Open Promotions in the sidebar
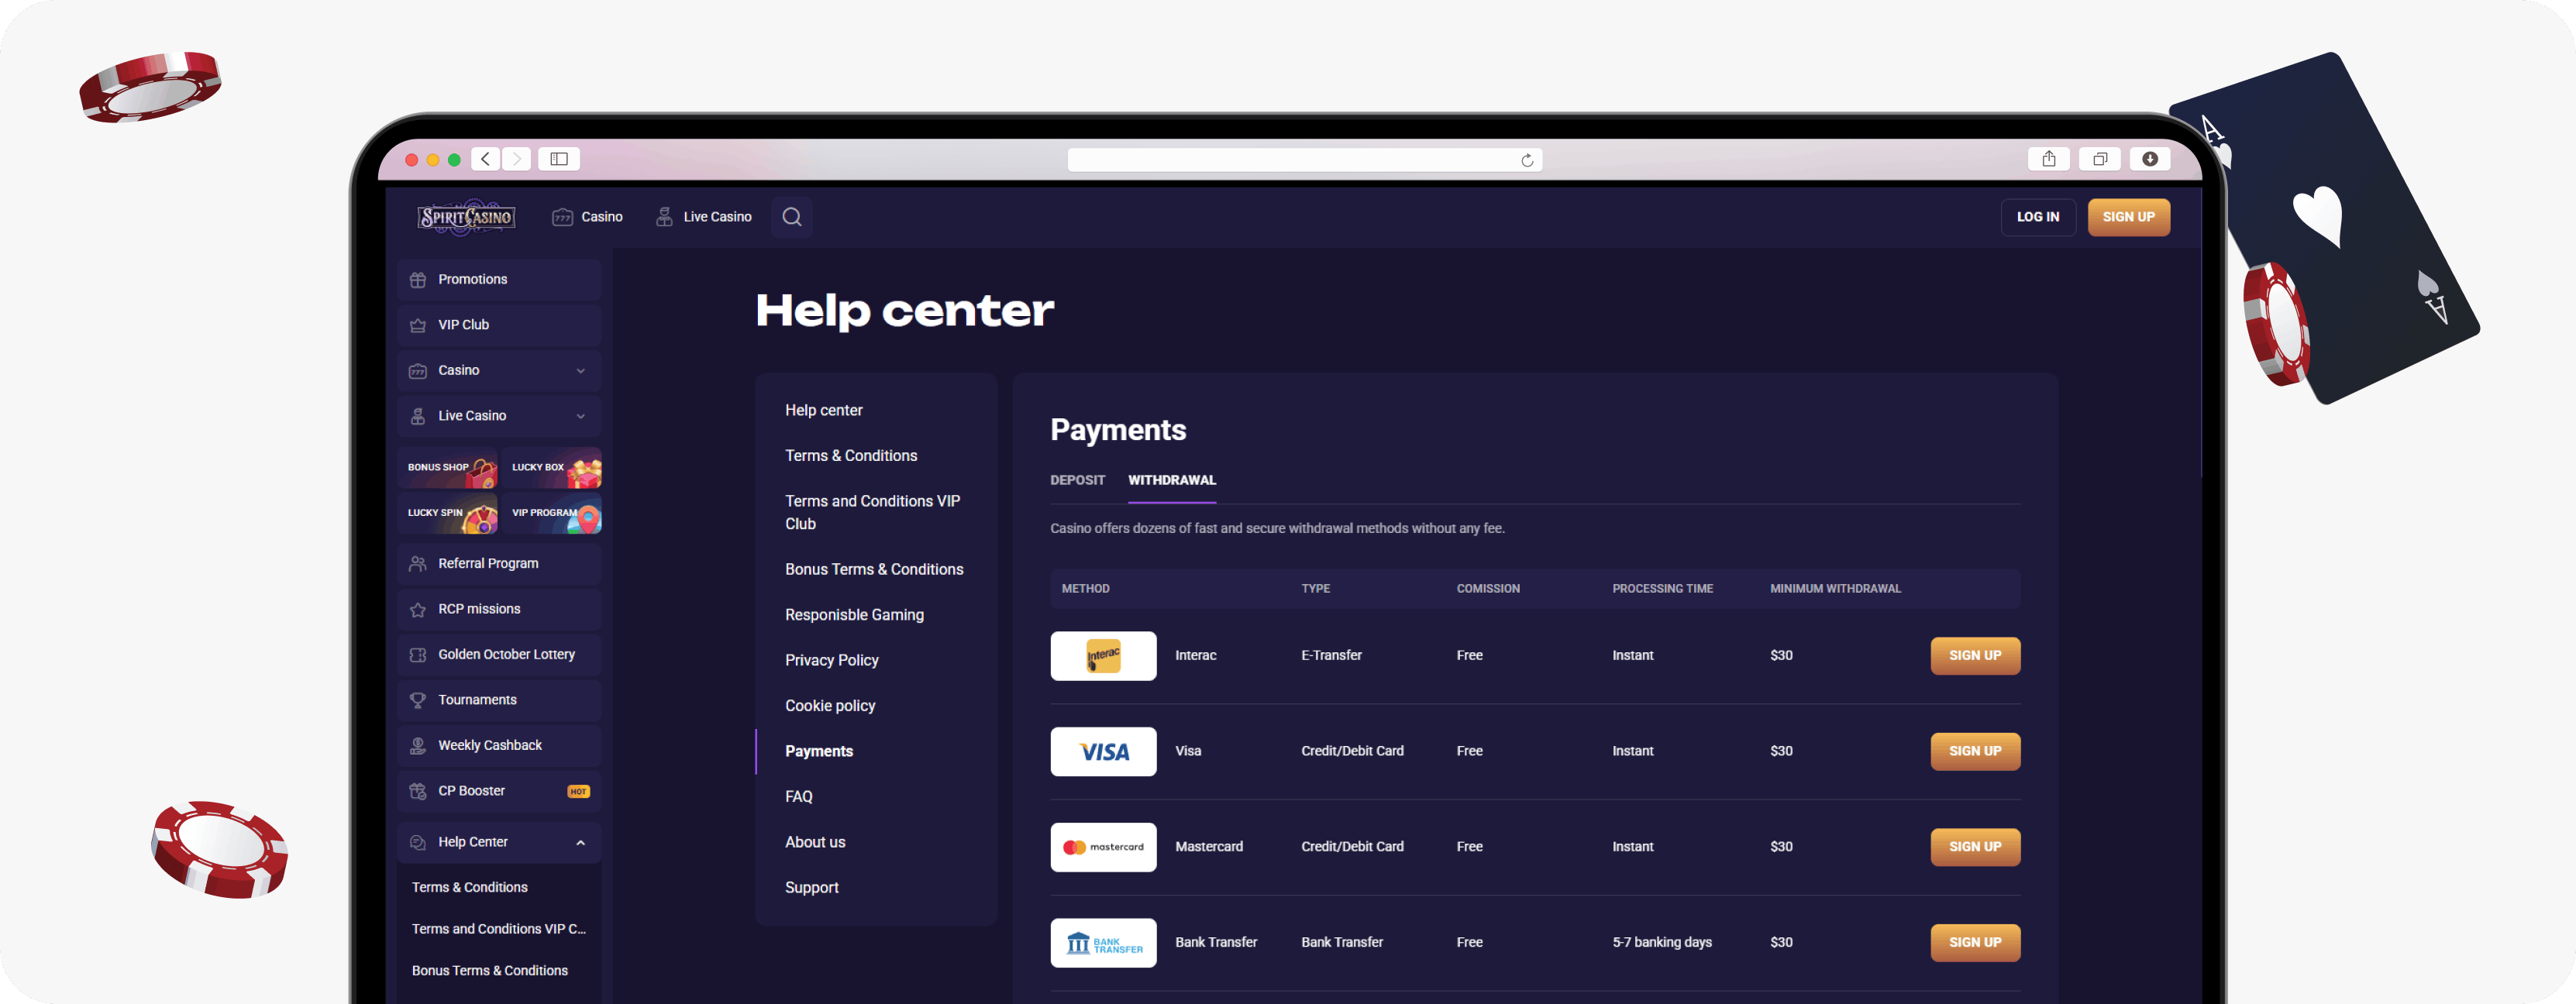Screen dimensions: 2576x1004 coord(499,280)
